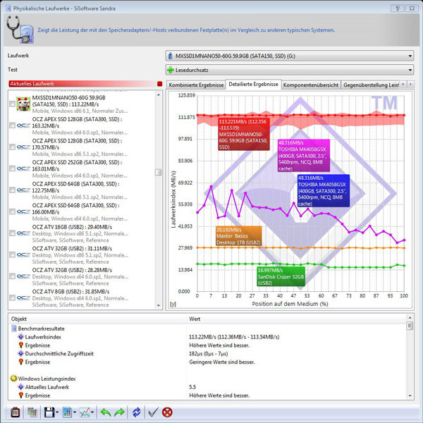Viewport: 423px width, 423px height.
Task: Open the Laufwerk drive dropdown
Action: (410, 56)
